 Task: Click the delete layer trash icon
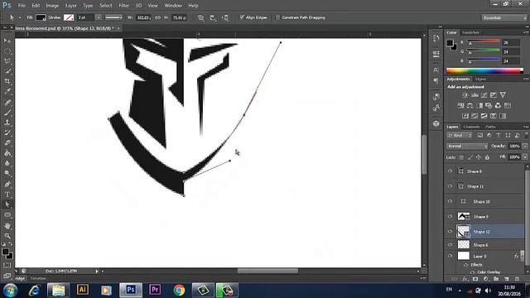[517, 279]
